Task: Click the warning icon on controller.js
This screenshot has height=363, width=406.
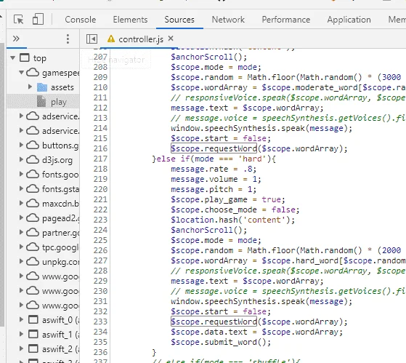Action: pos(111,39)
